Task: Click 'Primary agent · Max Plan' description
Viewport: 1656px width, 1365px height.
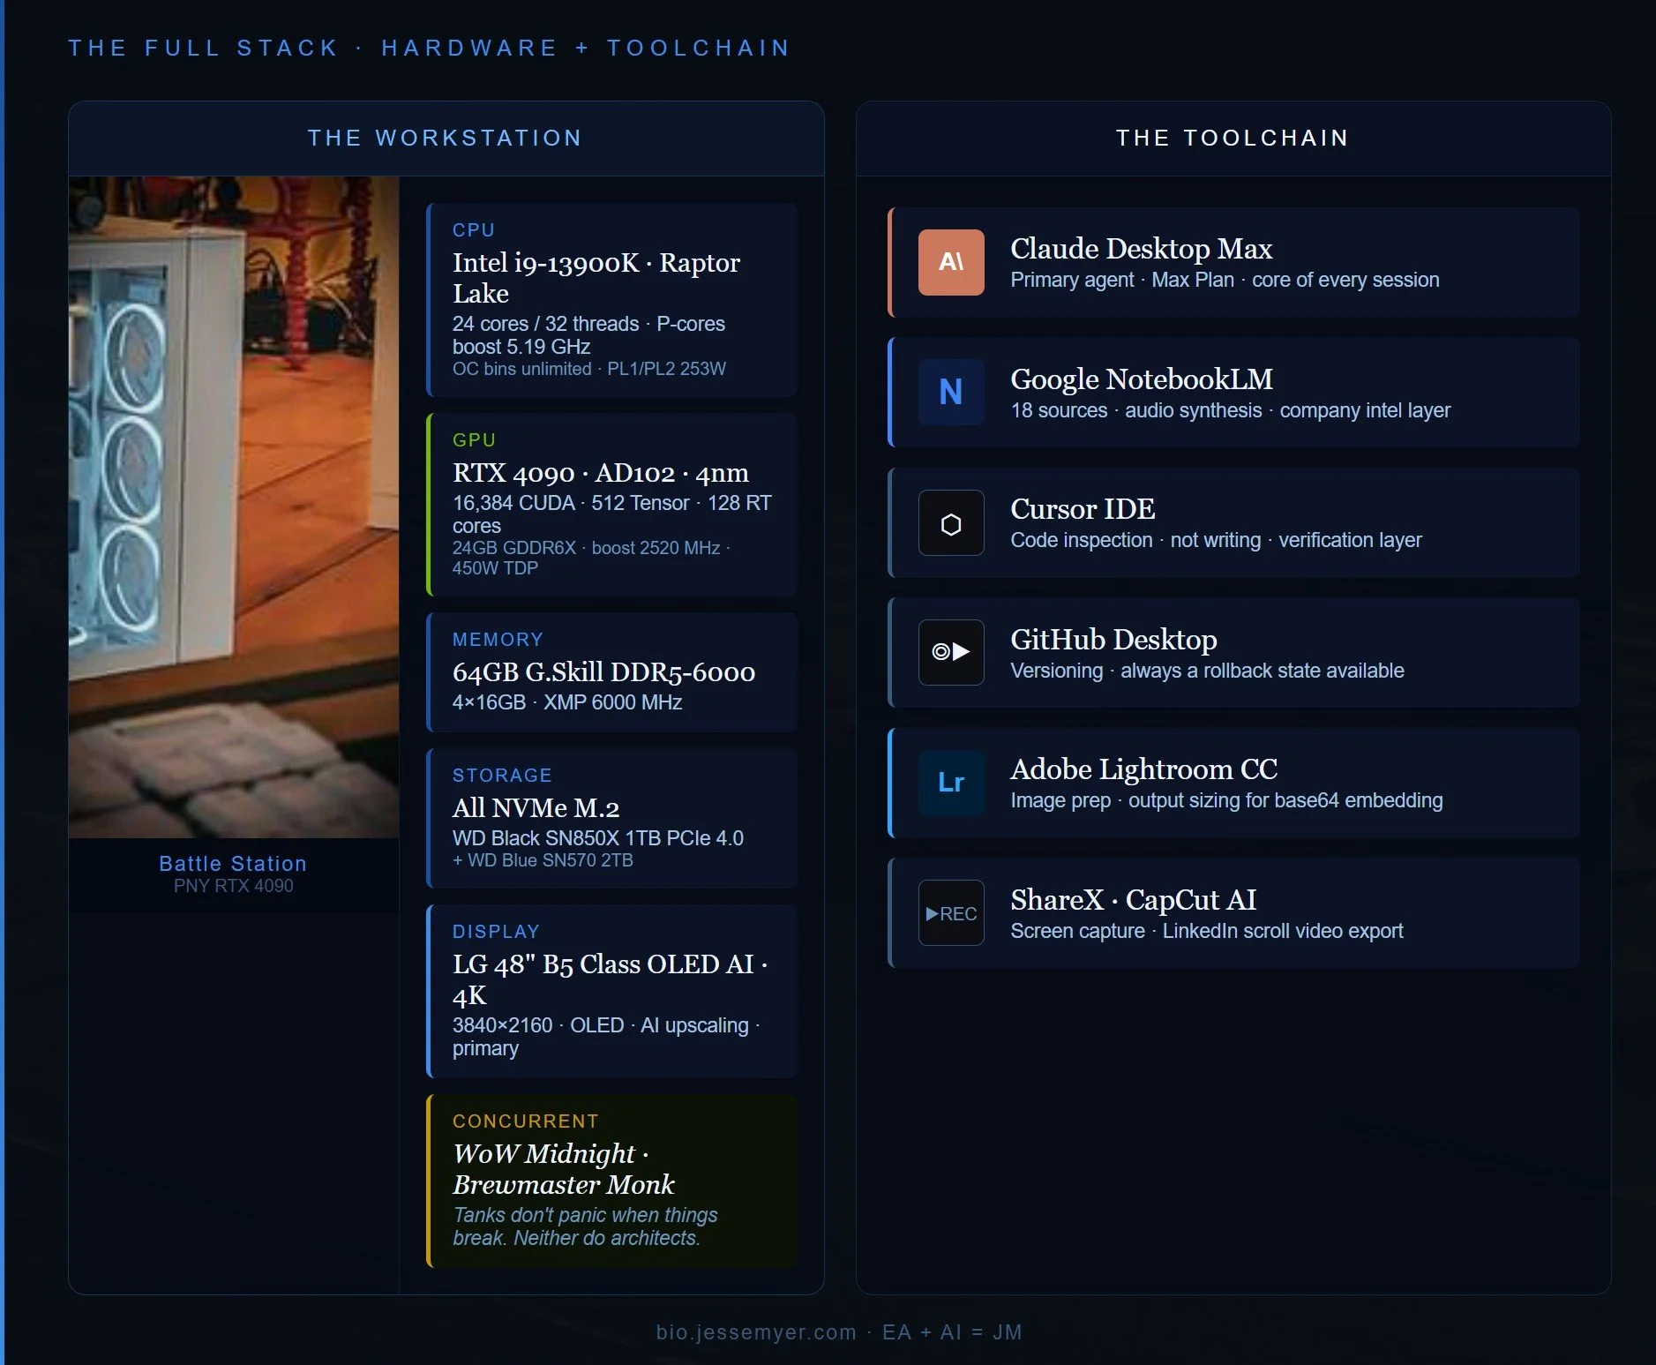Action: pos(1122,280)
